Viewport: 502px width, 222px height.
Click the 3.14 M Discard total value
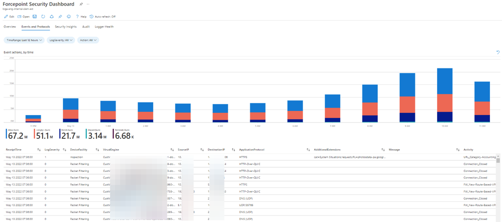pyautogui.click(x=97, y=136)
